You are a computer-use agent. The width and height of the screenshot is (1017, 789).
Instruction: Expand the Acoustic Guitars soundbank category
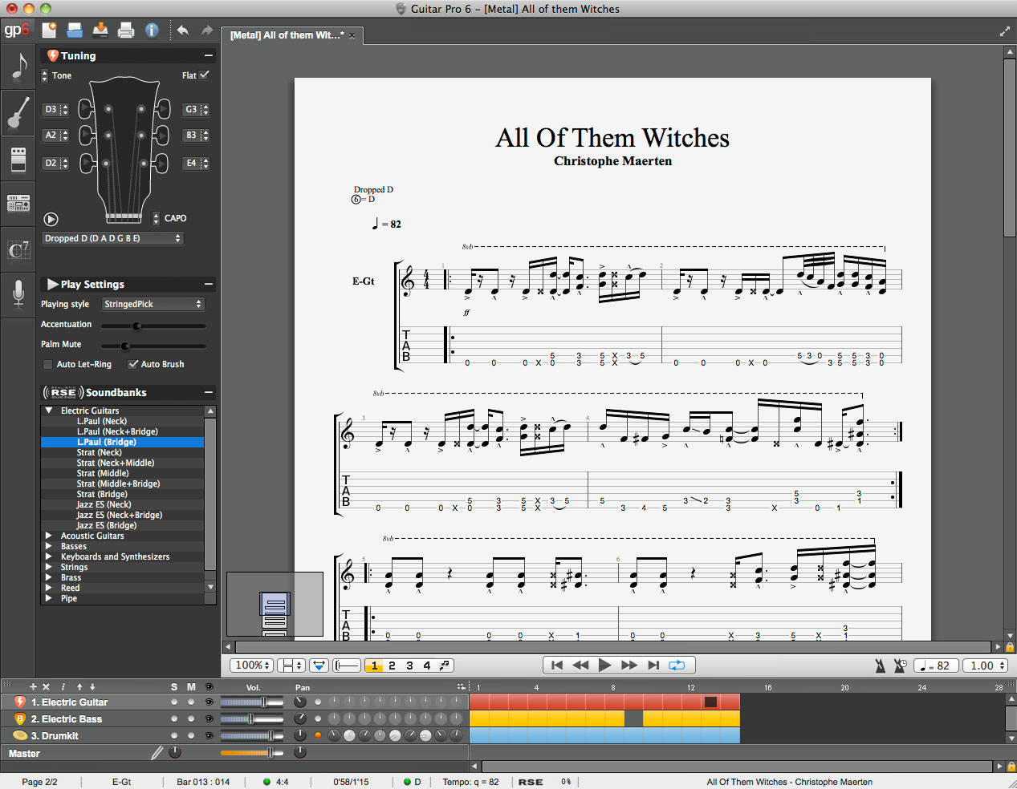coord(49,535)
